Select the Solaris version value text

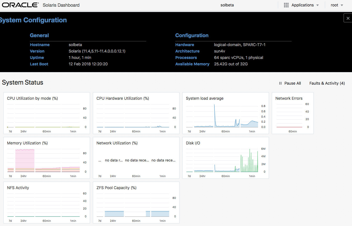97,51
